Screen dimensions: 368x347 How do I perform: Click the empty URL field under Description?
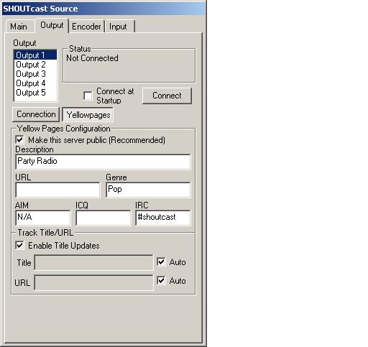click(57, 190)
